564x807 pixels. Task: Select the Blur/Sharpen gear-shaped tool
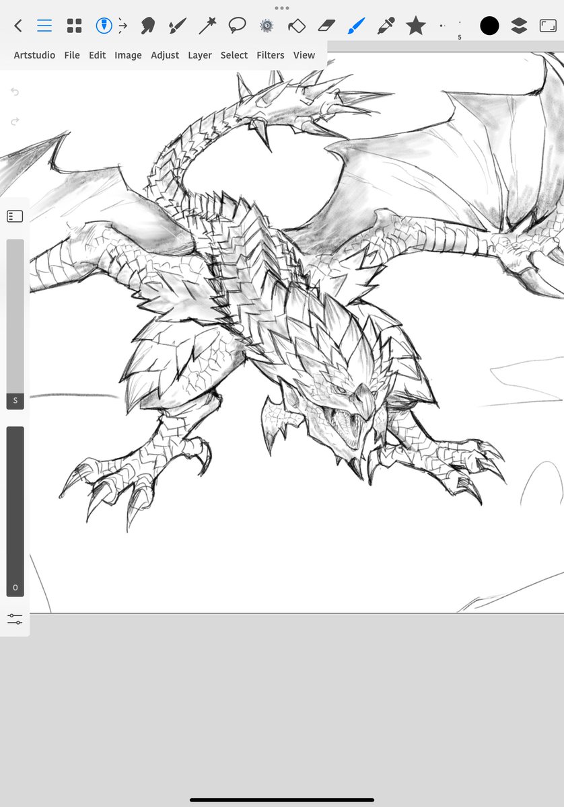click(x=267, y=26)
